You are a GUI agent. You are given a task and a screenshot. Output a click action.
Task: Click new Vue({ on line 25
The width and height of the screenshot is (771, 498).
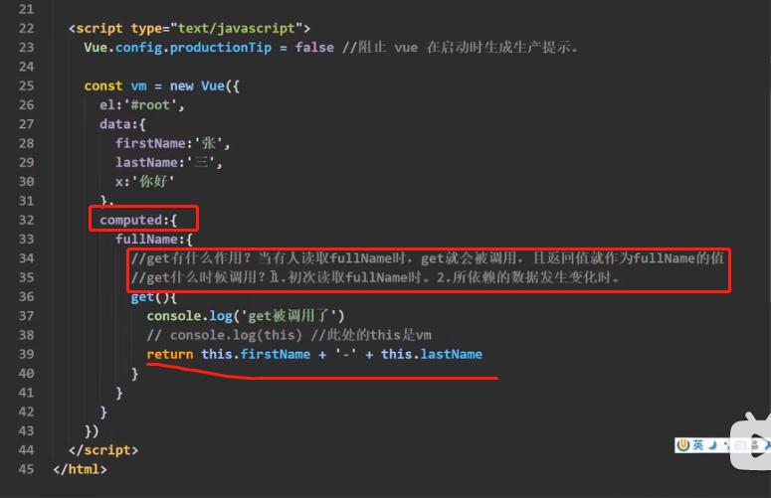click(205, 85)
